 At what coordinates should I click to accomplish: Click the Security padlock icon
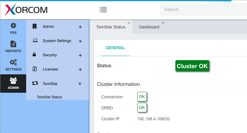tap(34, 55)
